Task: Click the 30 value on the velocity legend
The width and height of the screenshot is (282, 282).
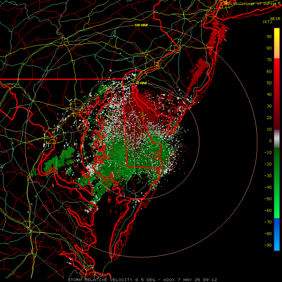Action: pyautogui.click(x=269, y=106)
